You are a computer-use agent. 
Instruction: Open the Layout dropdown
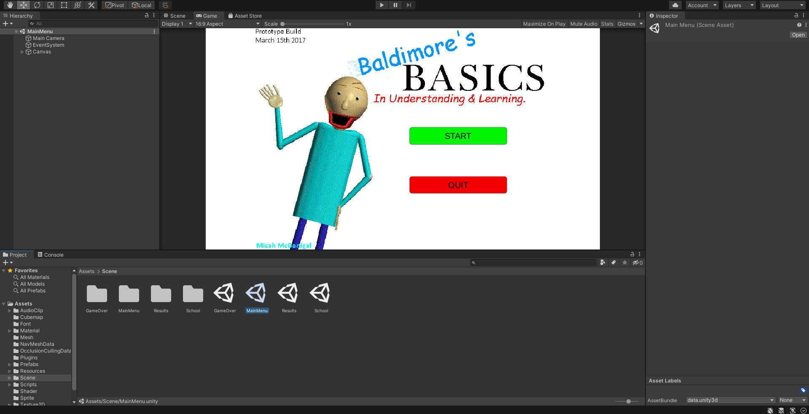click(x=782, y=5)
